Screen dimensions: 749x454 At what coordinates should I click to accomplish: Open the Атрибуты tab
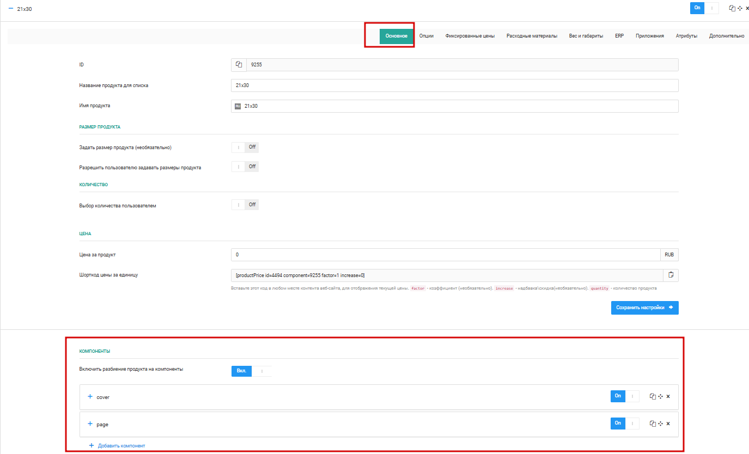[x=686, y=36]
